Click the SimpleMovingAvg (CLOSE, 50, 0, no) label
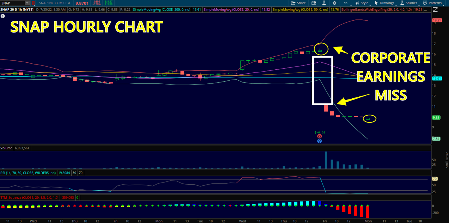The width and height of the screenshot is (449, 223). (300, 10)
